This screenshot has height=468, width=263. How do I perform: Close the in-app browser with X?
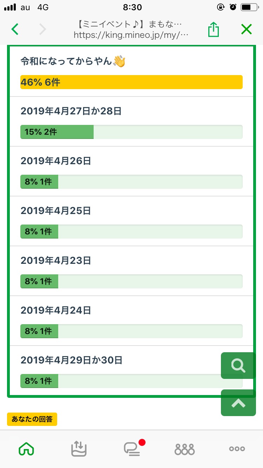click(x=247, y=29)
